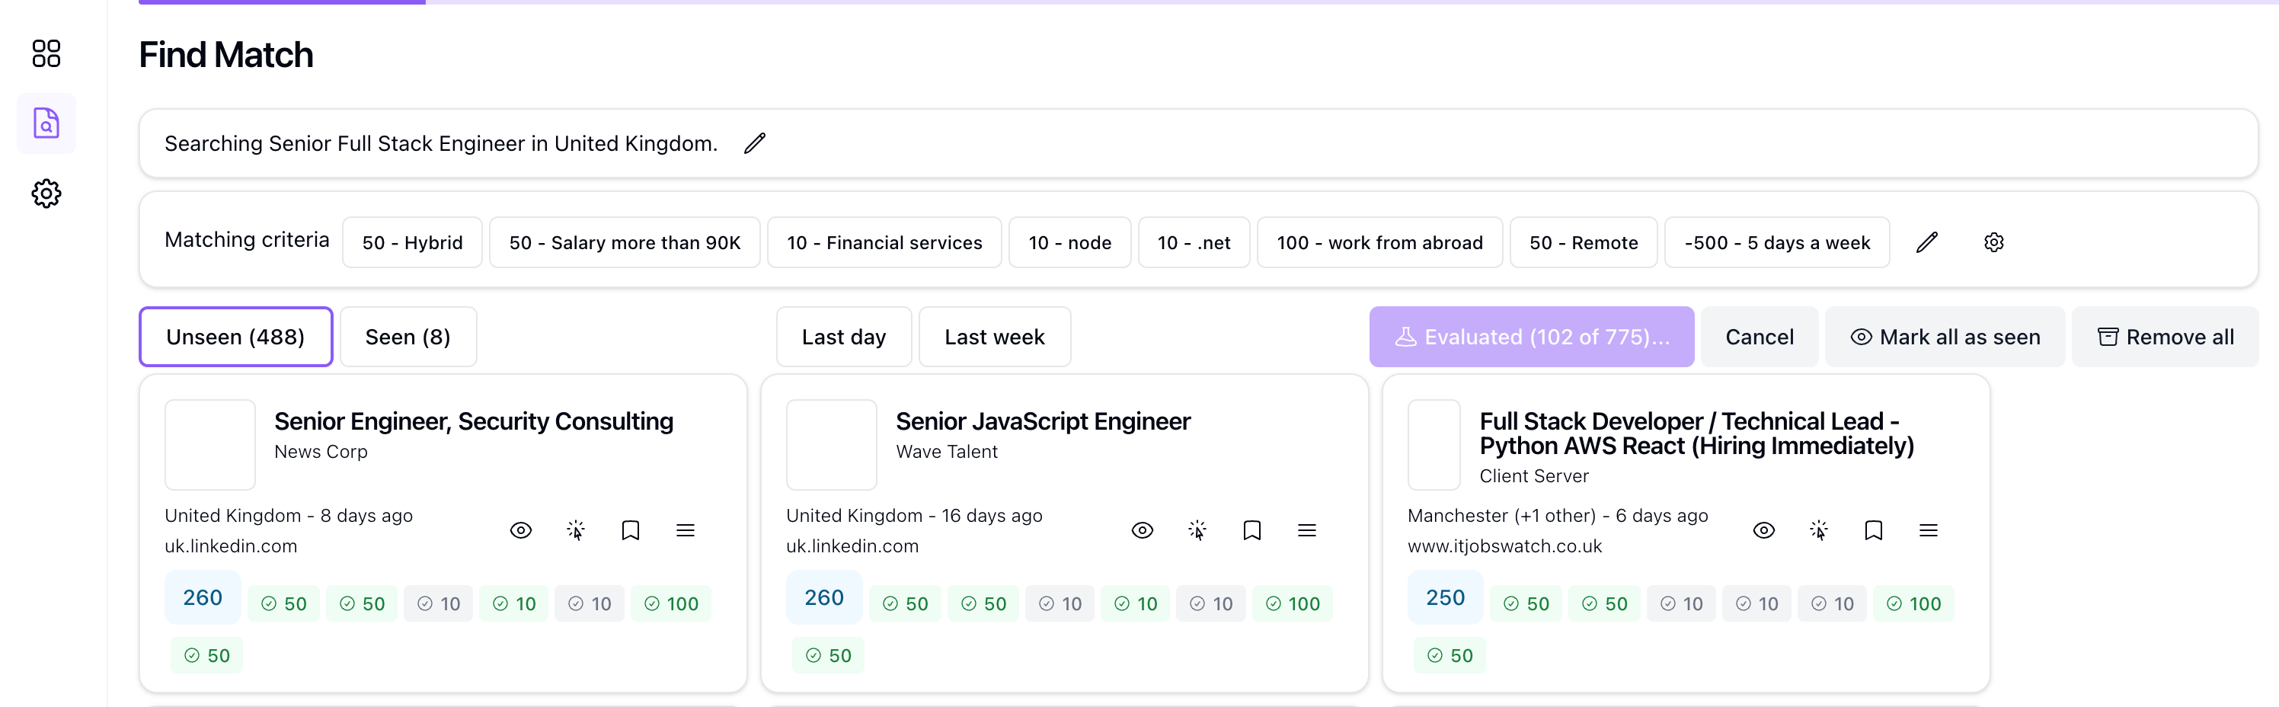Click total score 250 on Client Server card

click(1446, 598)
